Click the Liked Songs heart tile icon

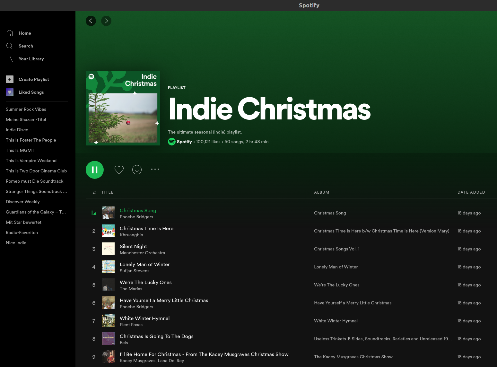pyautogui.click(x=10, y=92)
